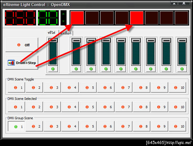Select DMX Scene Selected button 1
193x146 pixels.
(x=16, y=107)
